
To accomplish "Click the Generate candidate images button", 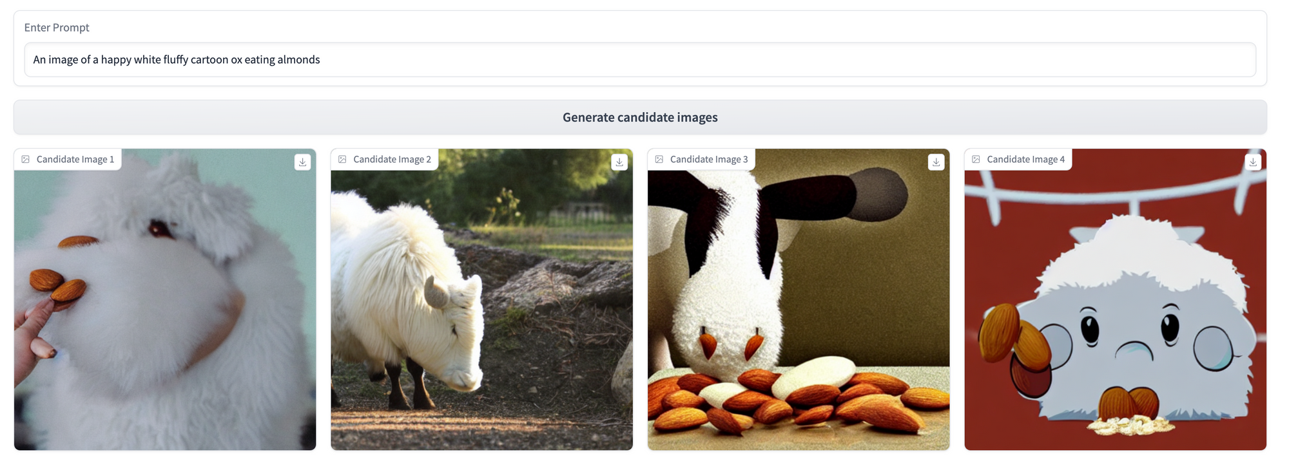I will (640, 117).
